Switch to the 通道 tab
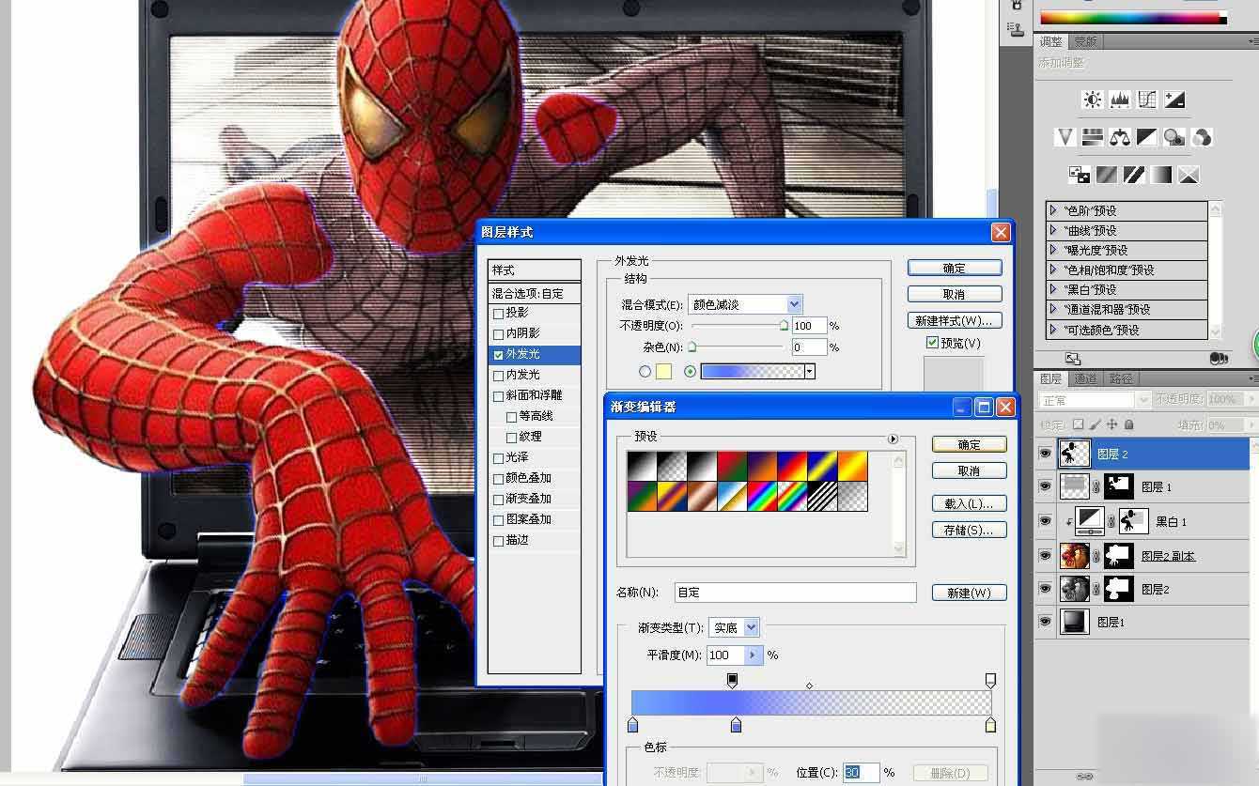 click(1085, 379)
